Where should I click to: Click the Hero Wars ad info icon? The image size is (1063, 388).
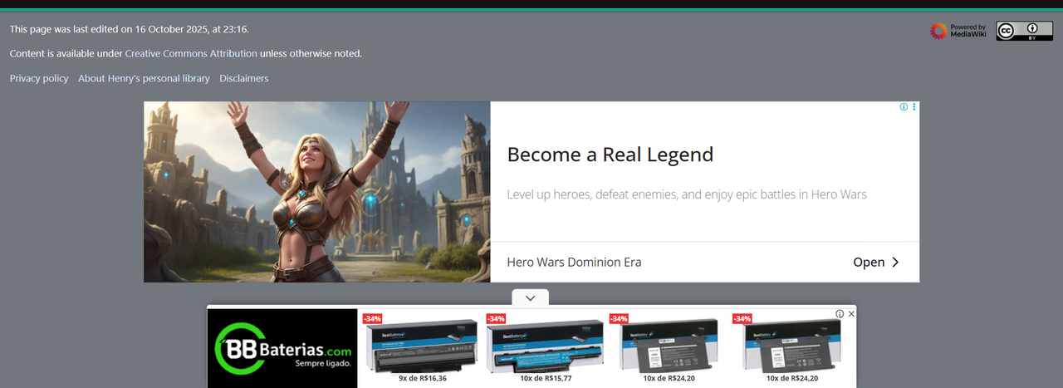point(904,107)
